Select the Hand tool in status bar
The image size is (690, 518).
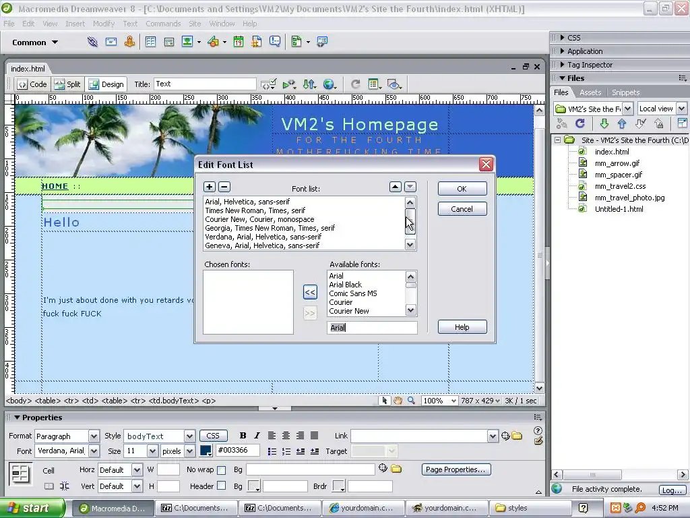(398, 401)
